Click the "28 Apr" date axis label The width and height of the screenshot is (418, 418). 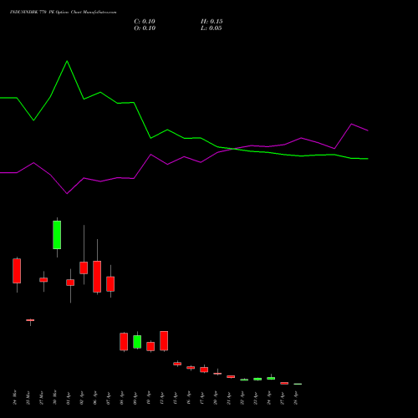coord(296,398)
